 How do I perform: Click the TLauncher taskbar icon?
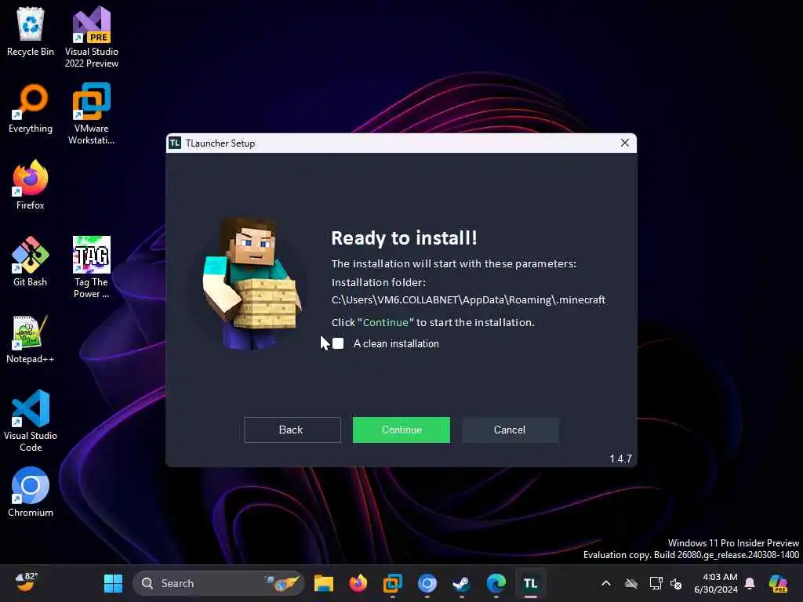point(531,583)
